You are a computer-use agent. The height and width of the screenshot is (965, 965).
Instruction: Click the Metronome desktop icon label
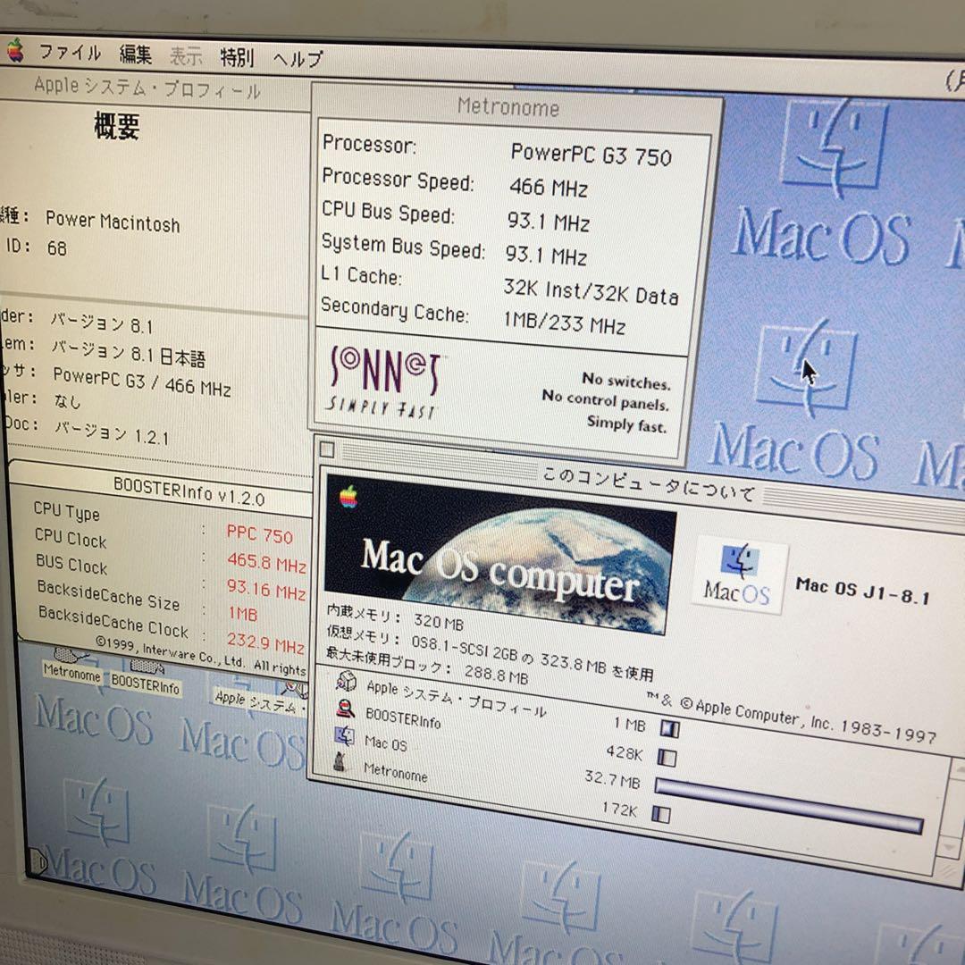coord(72,674)
